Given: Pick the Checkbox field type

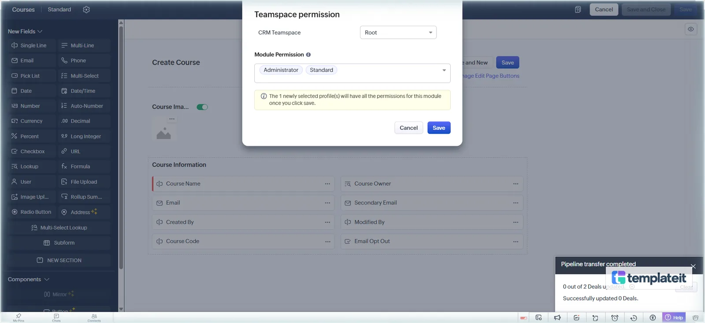Looking at the screenshot, I should tap(32, 151).
